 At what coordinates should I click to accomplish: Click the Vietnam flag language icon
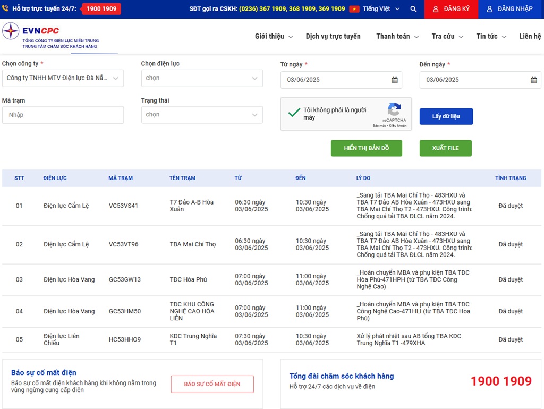tap(354, 9)
